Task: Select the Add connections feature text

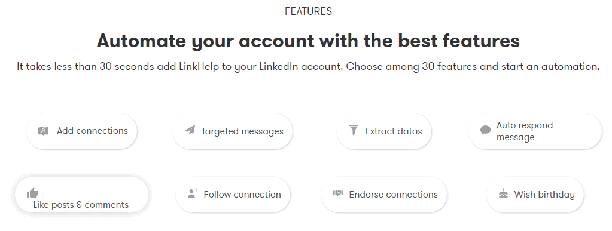Action: coord(93,131)
